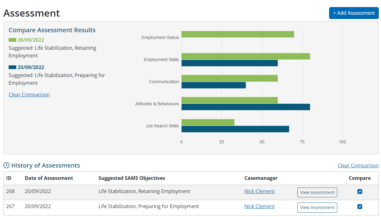Click the green Employment Status bar
This screenshot has width=381, height=217.
click(238, 34)
